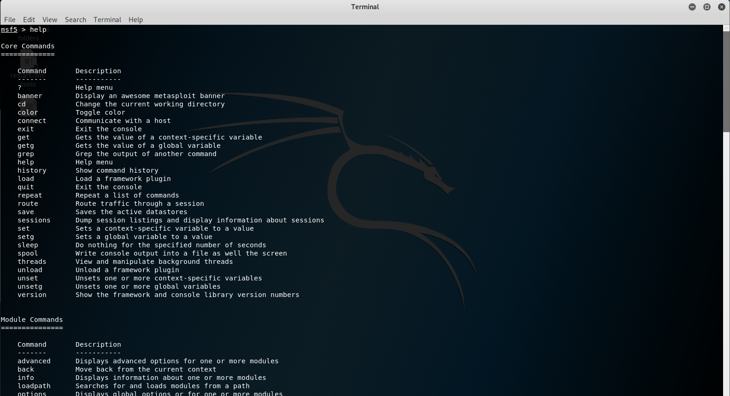Screen dimensions: 730x396
Task: Select the 'connect' command text
Action: point(32,121)
